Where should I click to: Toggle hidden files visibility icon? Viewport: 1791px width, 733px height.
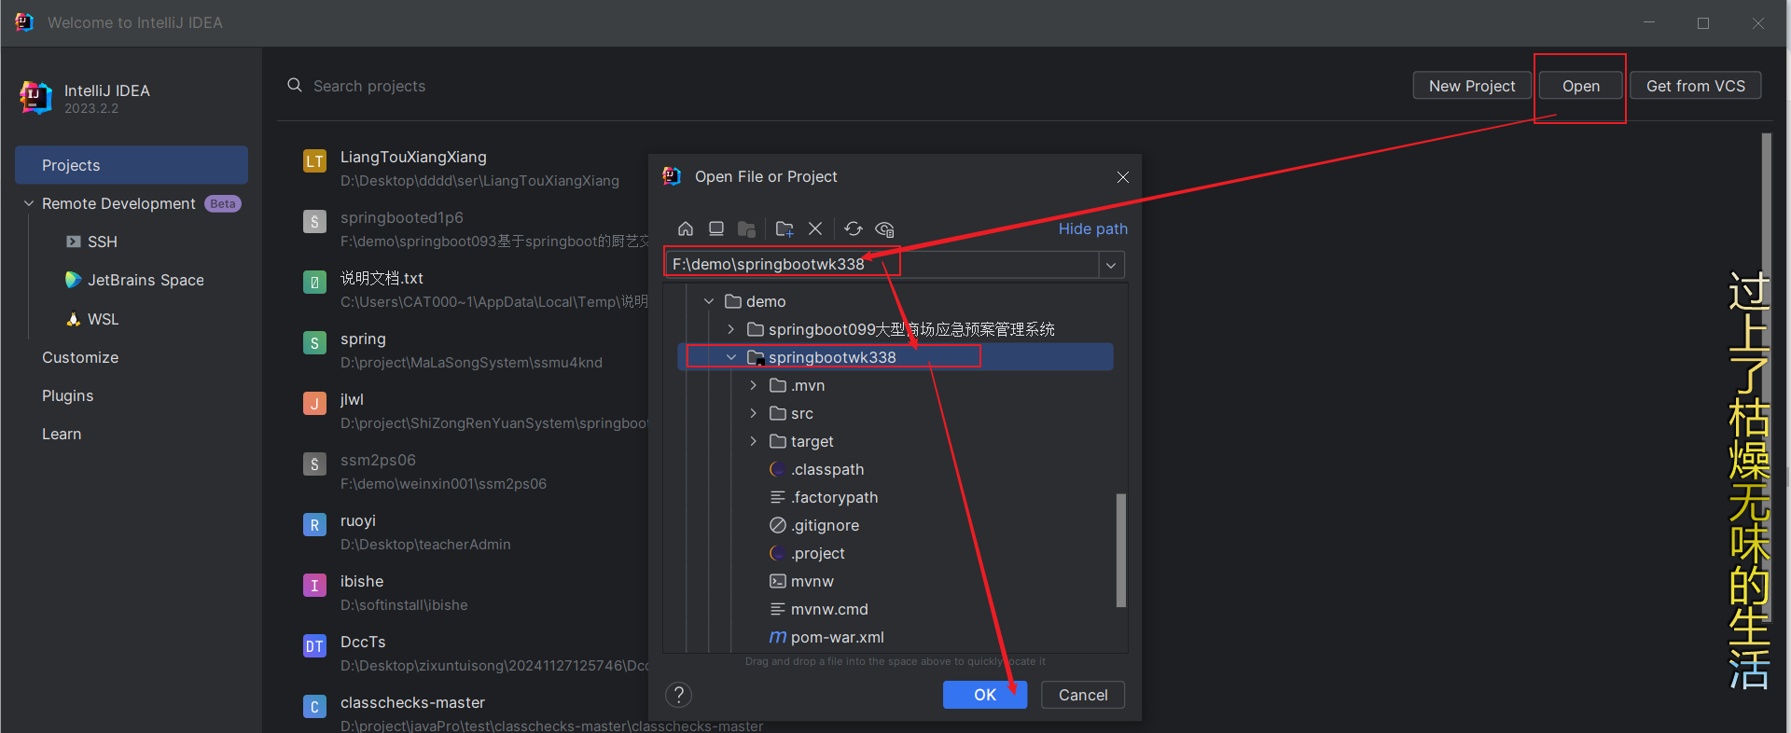point(885,228)
